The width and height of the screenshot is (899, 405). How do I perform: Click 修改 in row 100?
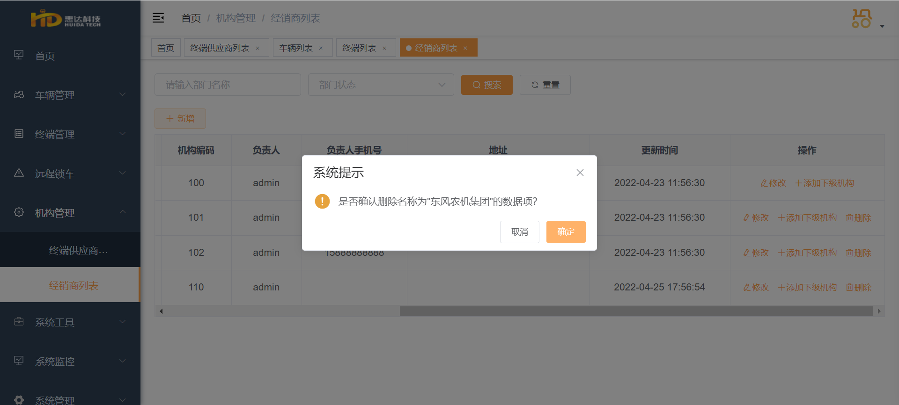point(774,183)
